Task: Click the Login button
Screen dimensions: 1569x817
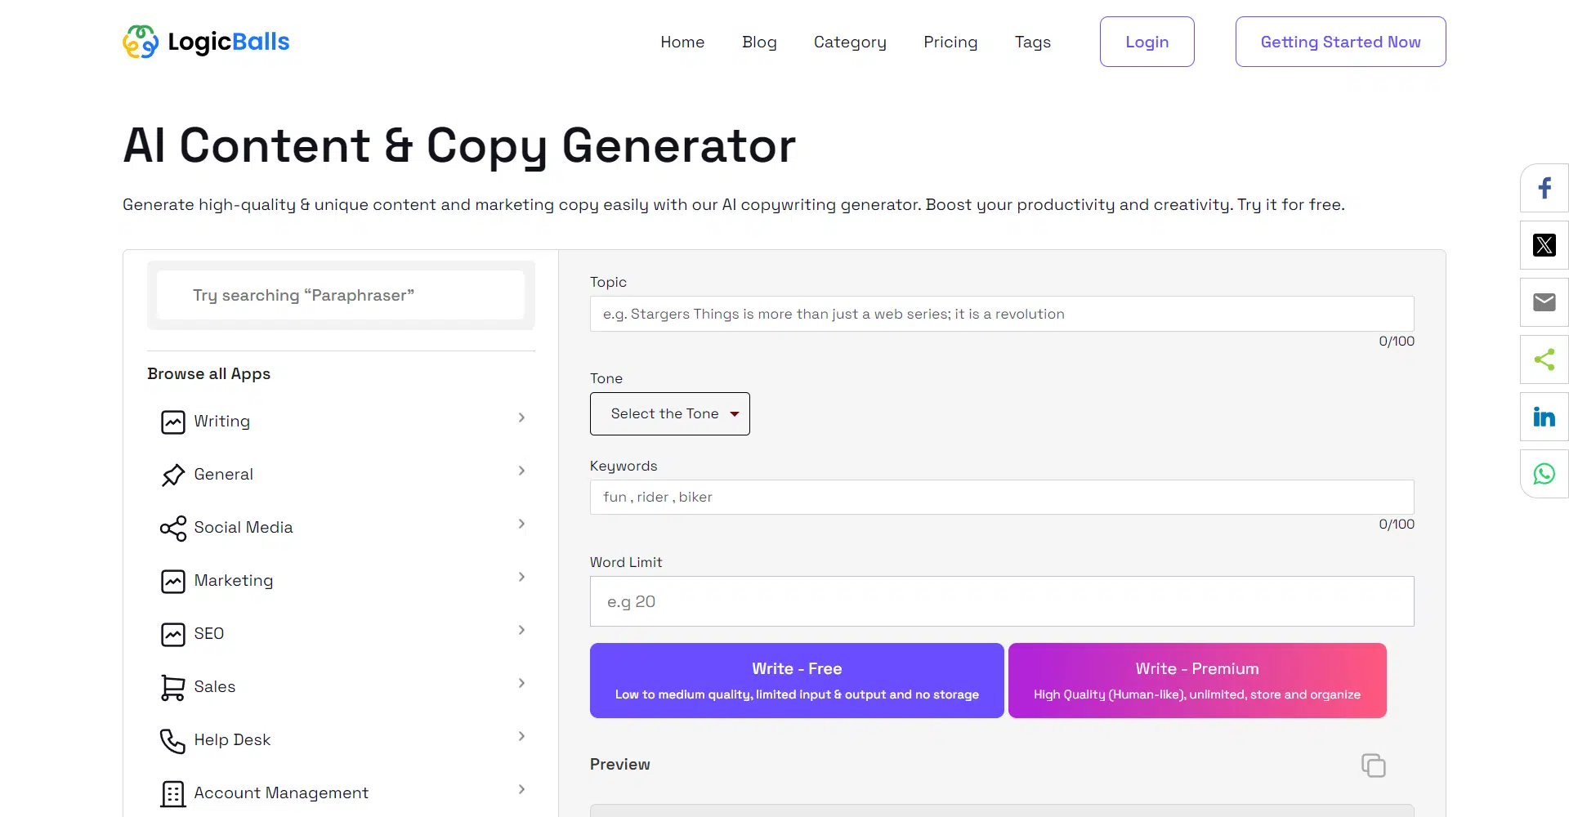Action: 1147,42
